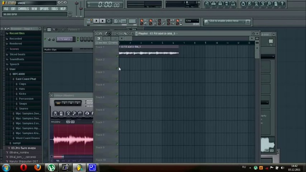
Task: Open the Line snap dropdown
Action: pos(192,21)
